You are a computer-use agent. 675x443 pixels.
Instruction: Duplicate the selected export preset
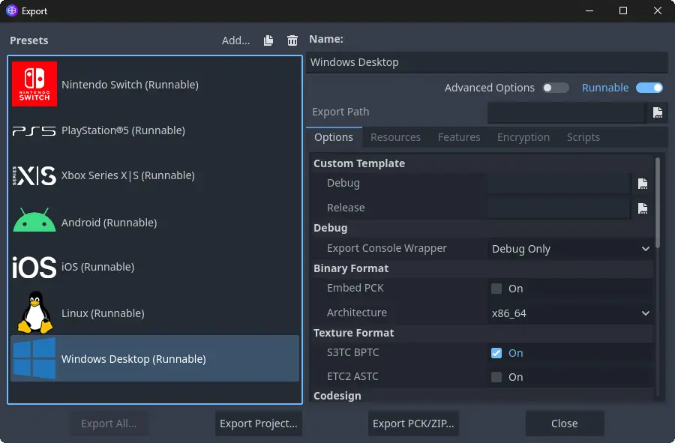pos(268,40)
